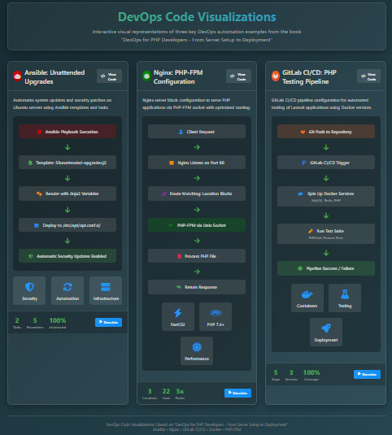
Task: Click the file icon in Template step
Action: [x=30, y=163]
